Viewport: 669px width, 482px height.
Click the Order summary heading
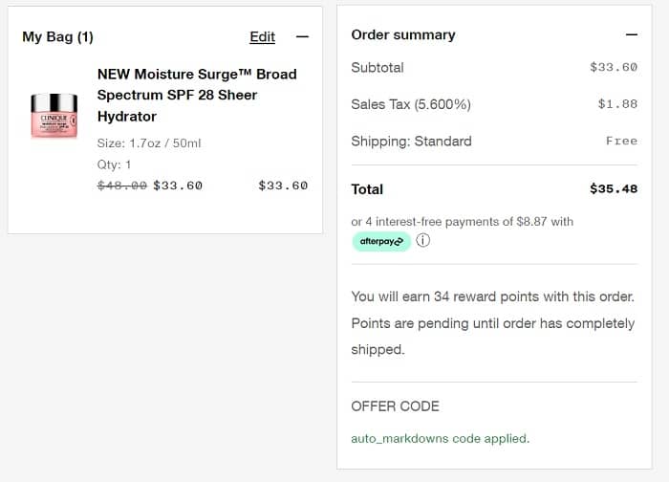403,34
